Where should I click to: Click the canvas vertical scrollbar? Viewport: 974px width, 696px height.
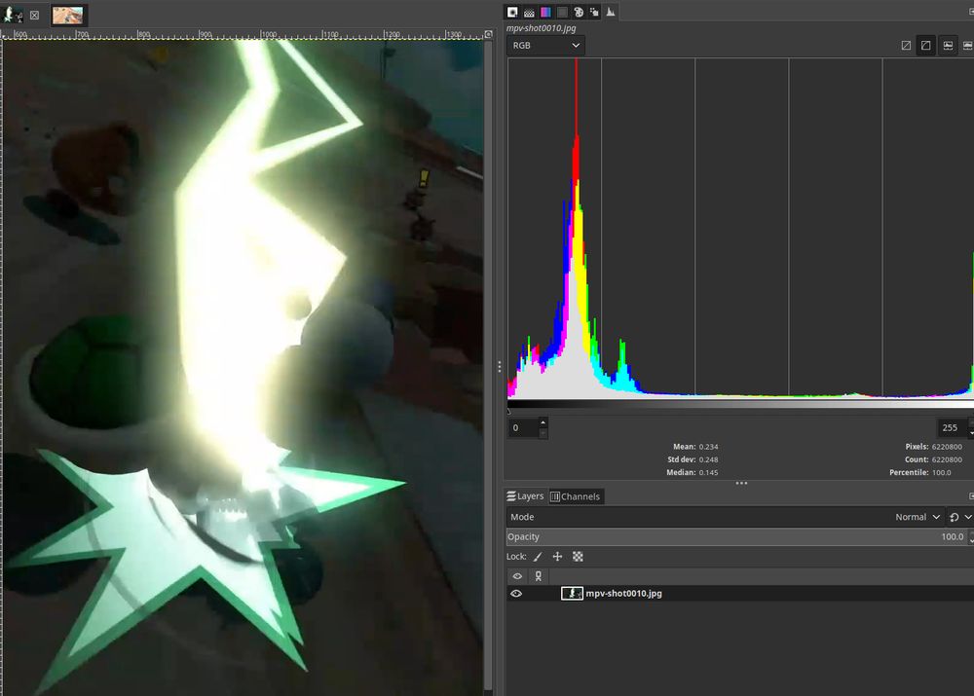click(488, 366)
